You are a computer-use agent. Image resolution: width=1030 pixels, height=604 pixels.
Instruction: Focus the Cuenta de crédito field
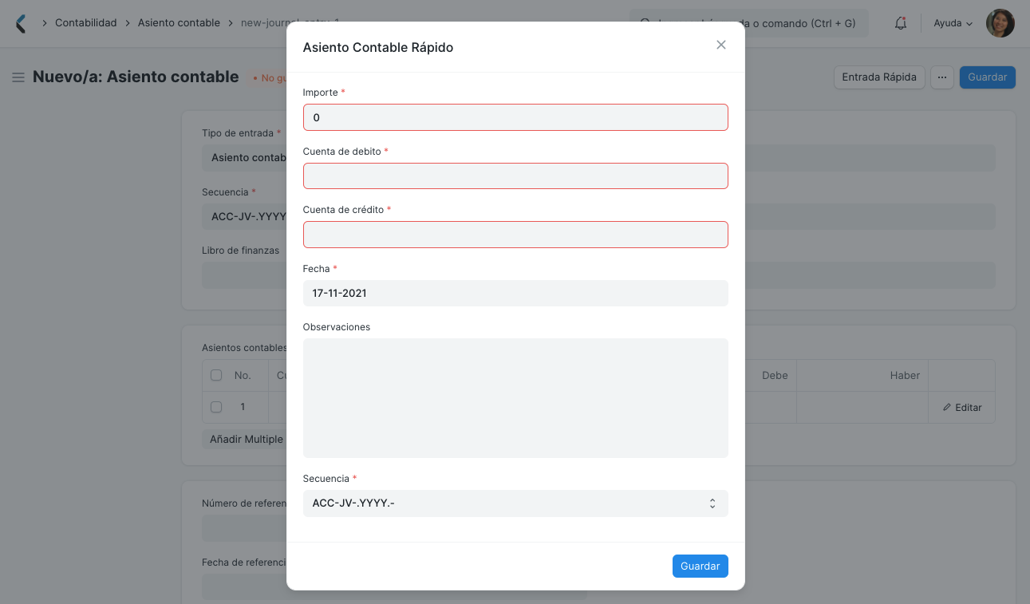coord(515,235)
